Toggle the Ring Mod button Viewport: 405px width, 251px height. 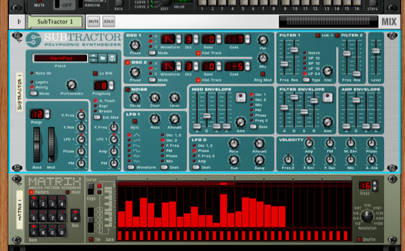click(263, 74)
